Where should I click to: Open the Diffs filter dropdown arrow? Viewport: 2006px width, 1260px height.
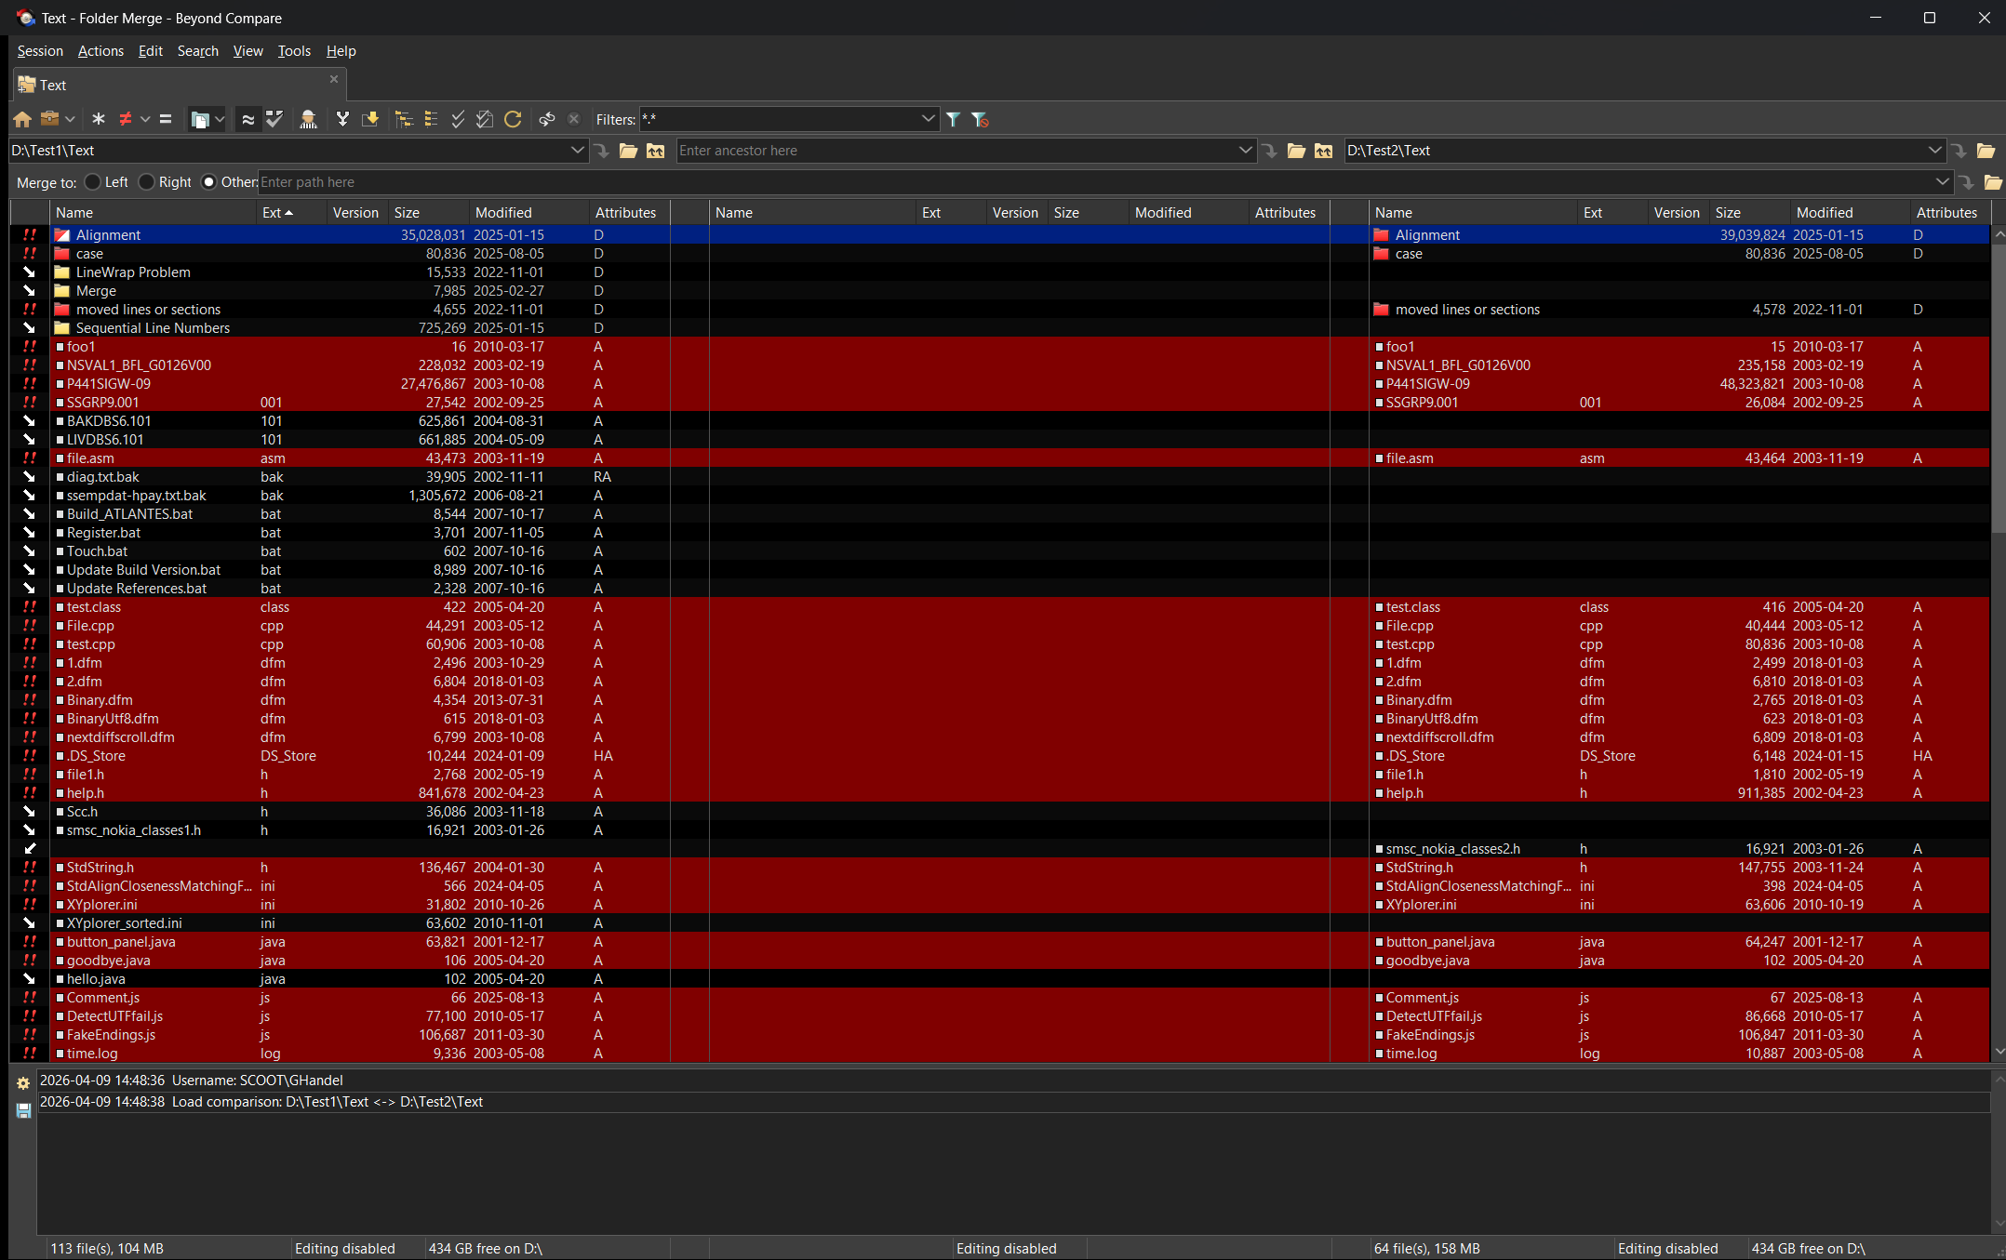(145, 119)
